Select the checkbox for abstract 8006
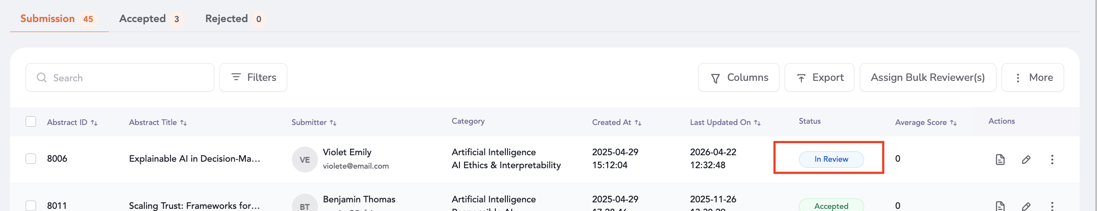 click(x=31, y=159)
